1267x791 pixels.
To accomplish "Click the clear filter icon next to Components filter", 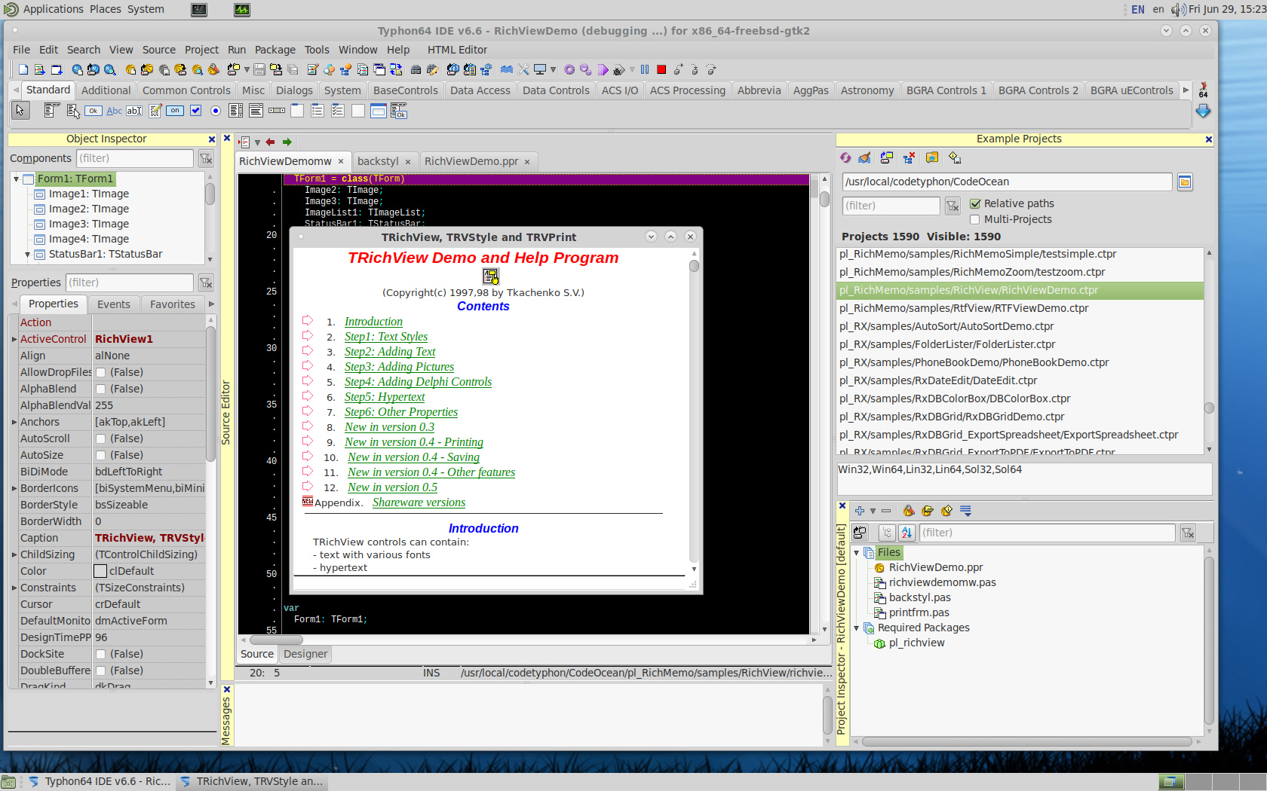I will [x=206, y=158].
